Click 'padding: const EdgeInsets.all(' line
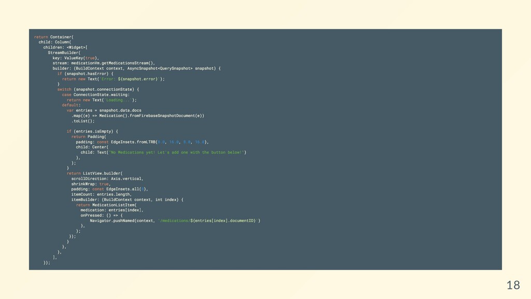 [110, 189]
